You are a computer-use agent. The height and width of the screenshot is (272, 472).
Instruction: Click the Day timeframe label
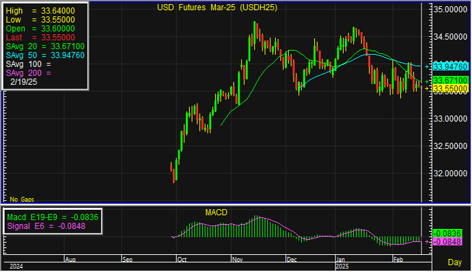click(x=454, y=262)
